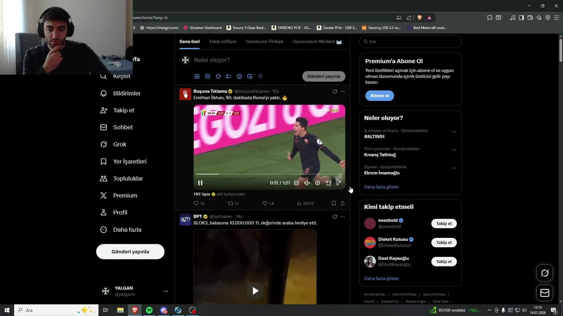Click Daha fazla göster under trends
Screen dimensions: 563x316
(x=381, y=187)
